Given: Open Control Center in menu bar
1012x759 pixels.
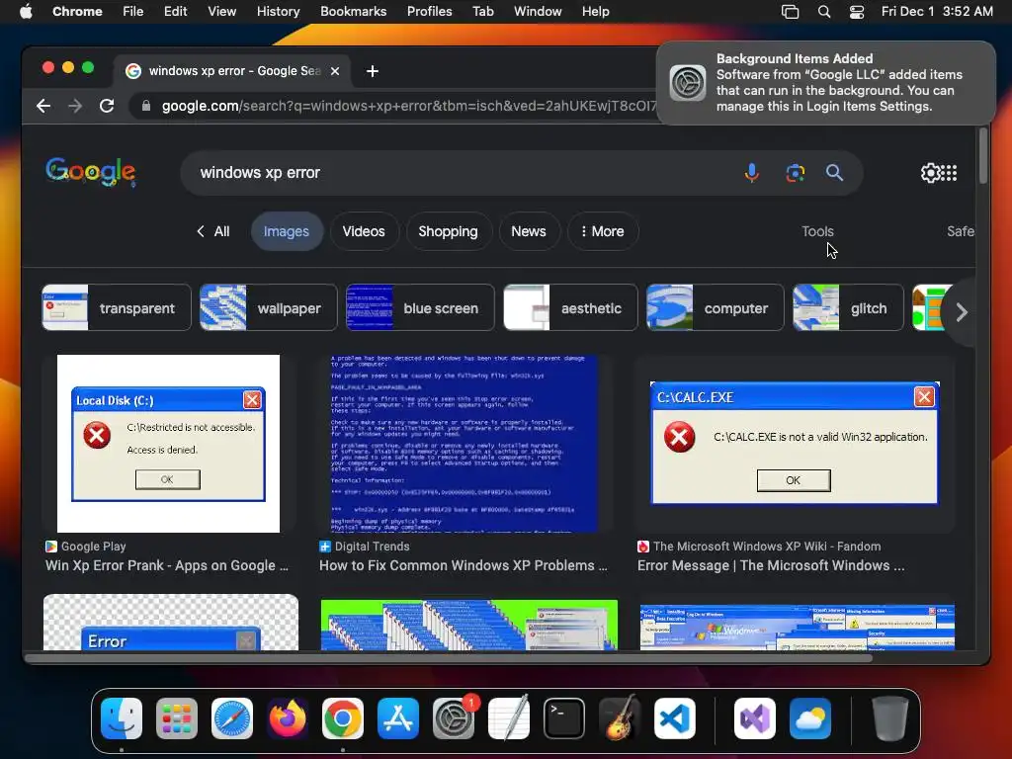Looking at the screenshot, I should pyautogui.click(x=857, y=12).
